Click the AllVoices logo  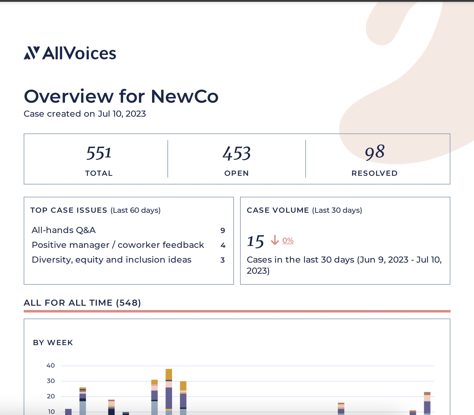coord(70,53)
